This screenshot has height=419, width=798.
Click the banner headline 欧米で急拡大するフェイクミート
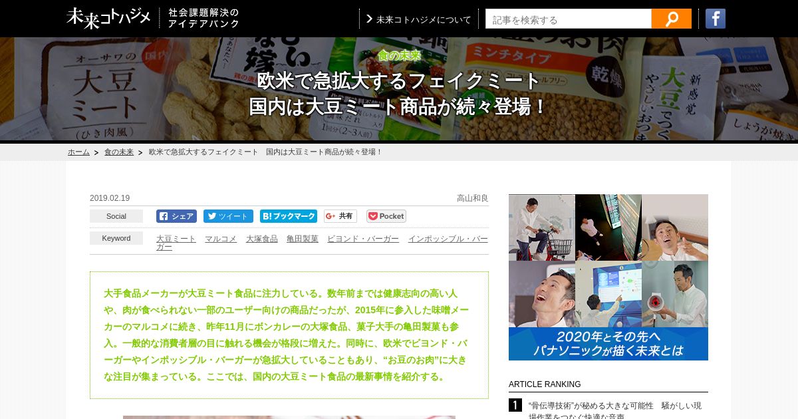(x=399, y=81)
